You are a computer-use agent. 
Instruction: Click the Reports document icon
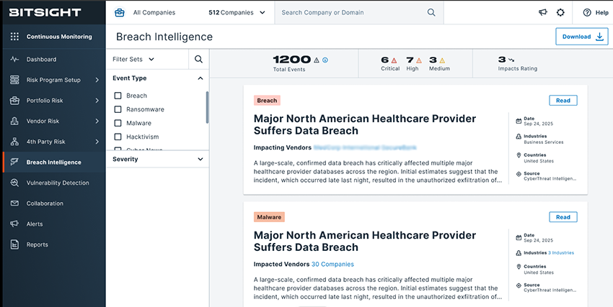pos(14,244)
